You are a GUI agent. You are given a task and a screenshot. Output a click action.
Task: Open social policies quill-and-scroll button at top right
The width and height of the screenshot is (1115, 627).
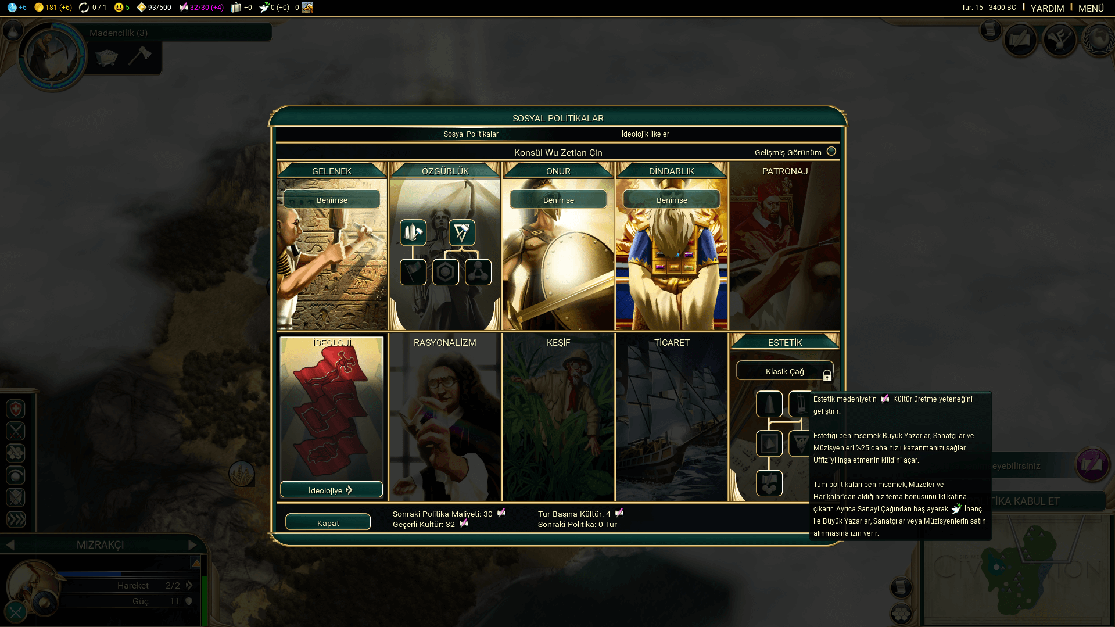click(1020, 40)
